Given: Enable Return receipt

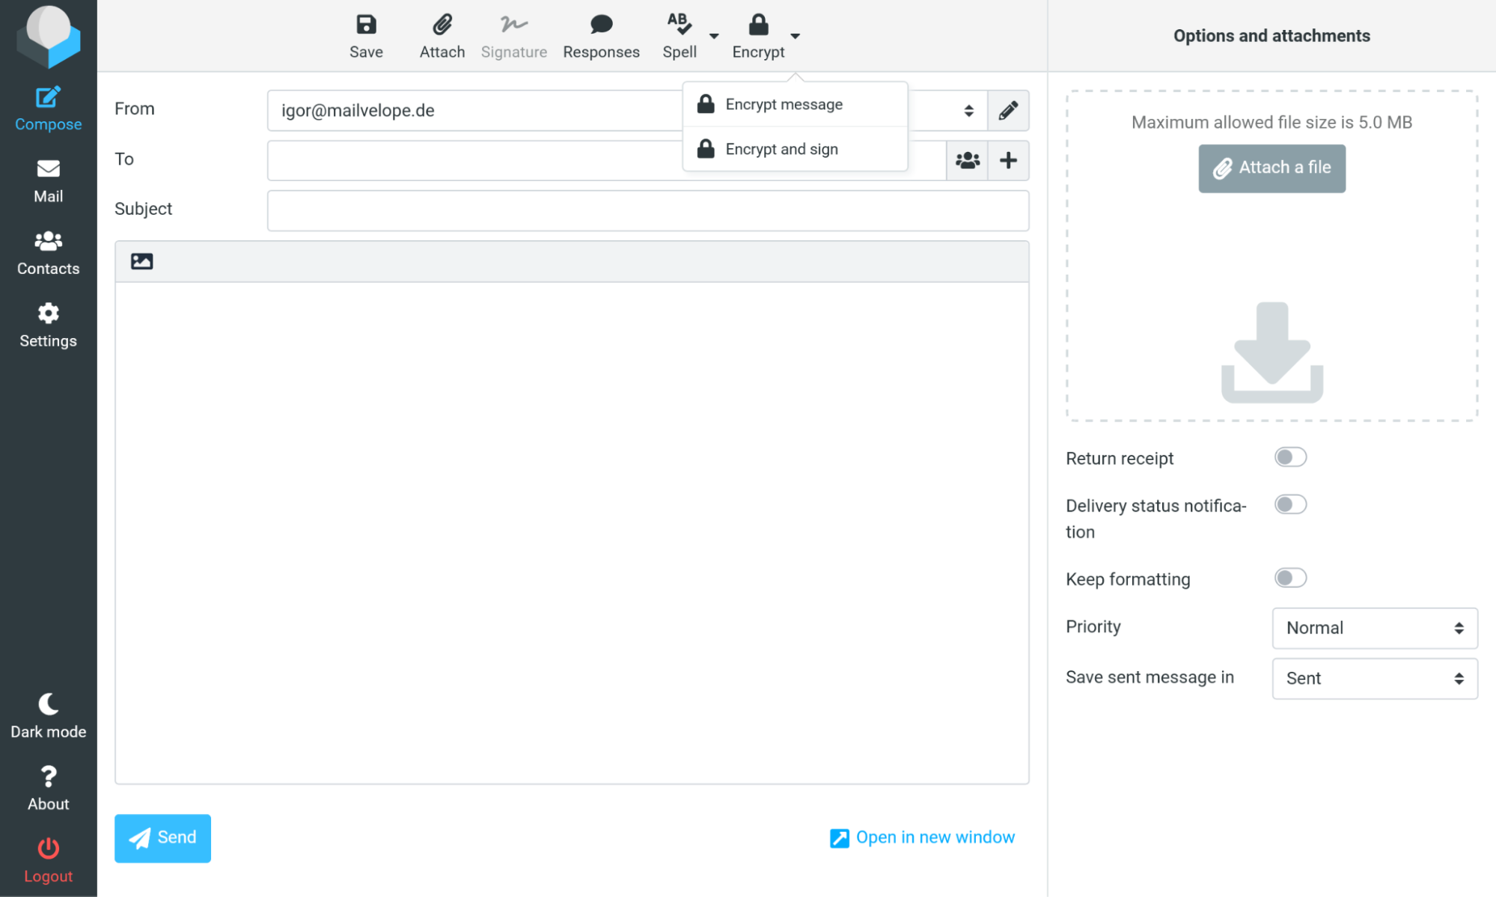Looking at the screenshot, I should 1290,456.
